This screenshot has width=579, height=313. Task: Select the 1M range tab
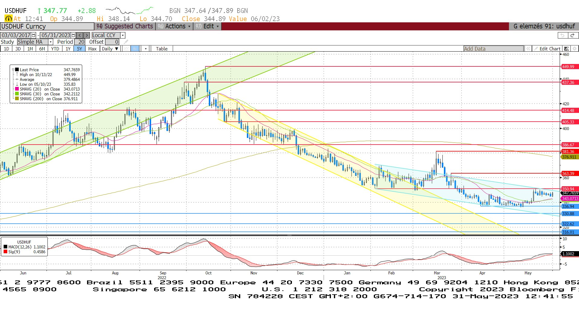tap(30, 49)
